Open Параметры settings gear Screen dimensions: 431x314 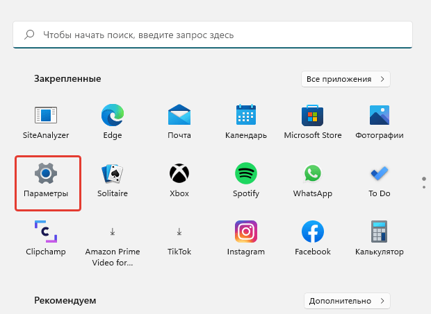point(46,180)
